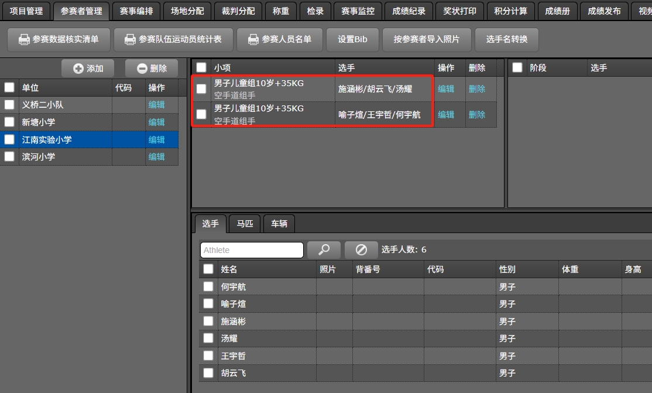Check the box beside athlete 何宇航
The height and width of the screenshot is (393, 652).
[208, 286]
